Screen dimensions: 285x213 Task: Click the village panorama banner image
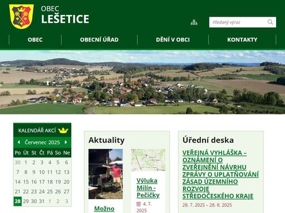142,82
